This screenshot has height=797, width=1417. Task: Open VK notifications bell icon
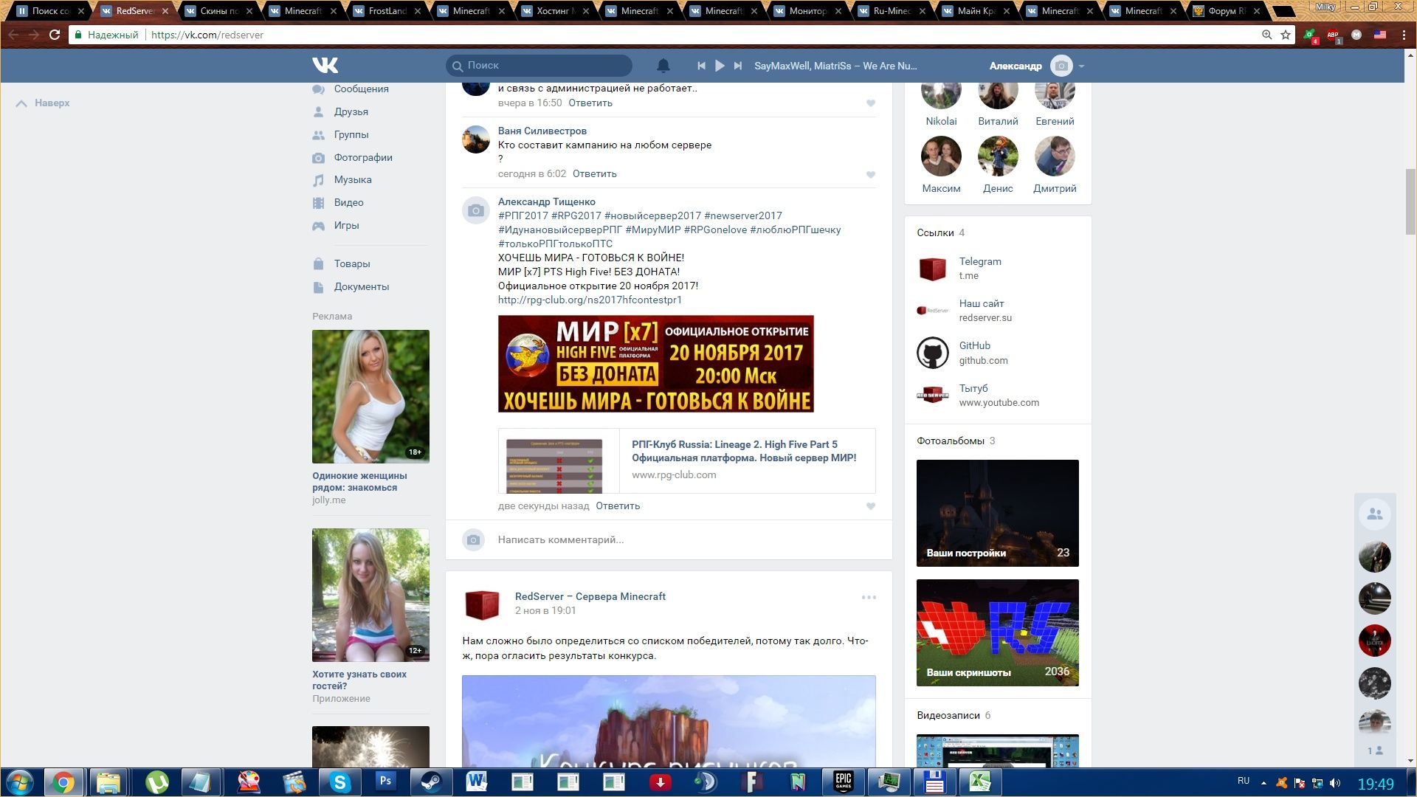[x=663, y=66]
